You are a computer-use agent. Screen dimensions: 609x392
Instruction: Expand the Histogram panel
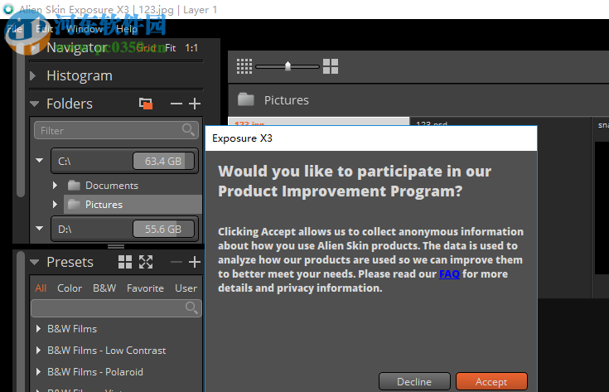pos(33,75)
